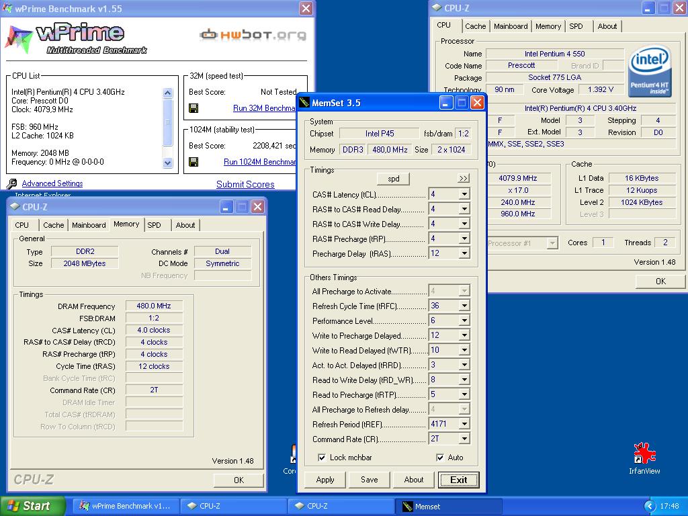Screen dimensions: 688x516
Task: Open the Write to Precharge Delayed dropdown
Action: click(x=464, y=336)
